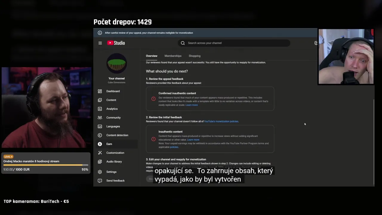Click the icon right of search bar

coord(316,43)
